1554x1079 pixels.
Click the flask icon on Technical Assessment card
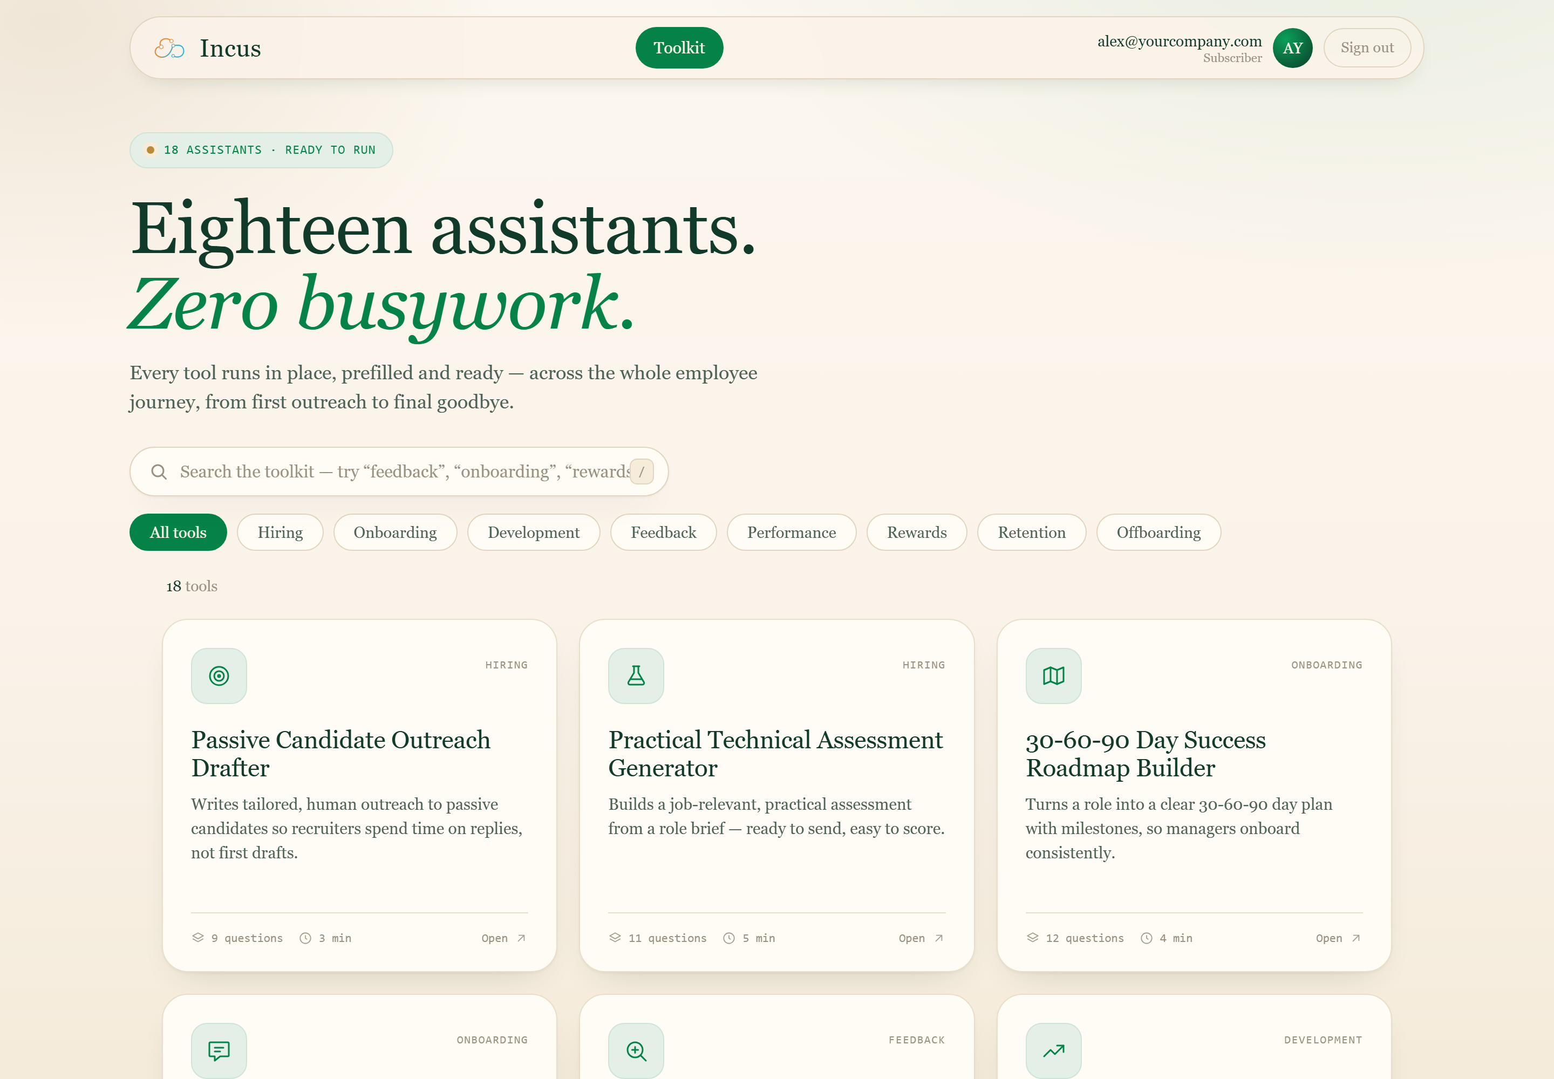[x=636, y=675]
